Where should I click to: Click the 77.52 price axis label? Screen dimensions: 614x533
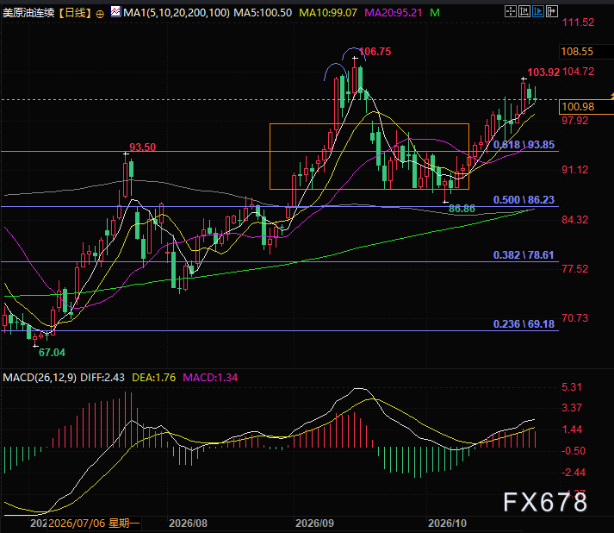575,269
